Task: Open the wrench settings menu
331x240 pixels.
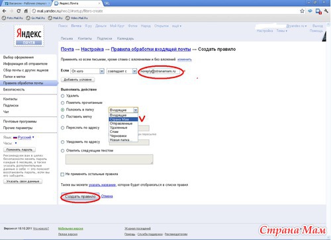Action: (326, 11)
